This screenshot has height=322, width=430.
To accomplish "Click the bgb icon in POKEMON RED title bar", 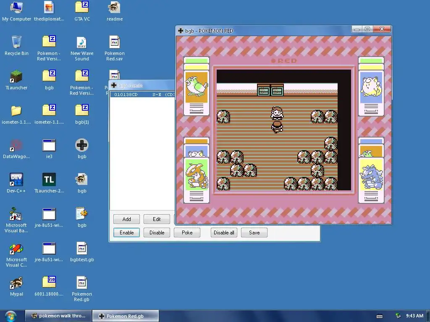I will [181, 31].
